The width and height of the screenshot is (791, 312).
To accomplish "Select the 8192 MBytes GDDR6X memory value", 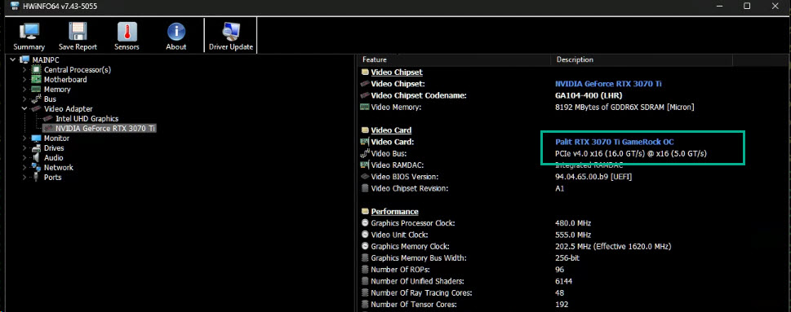I will click(x=624, y=107).
